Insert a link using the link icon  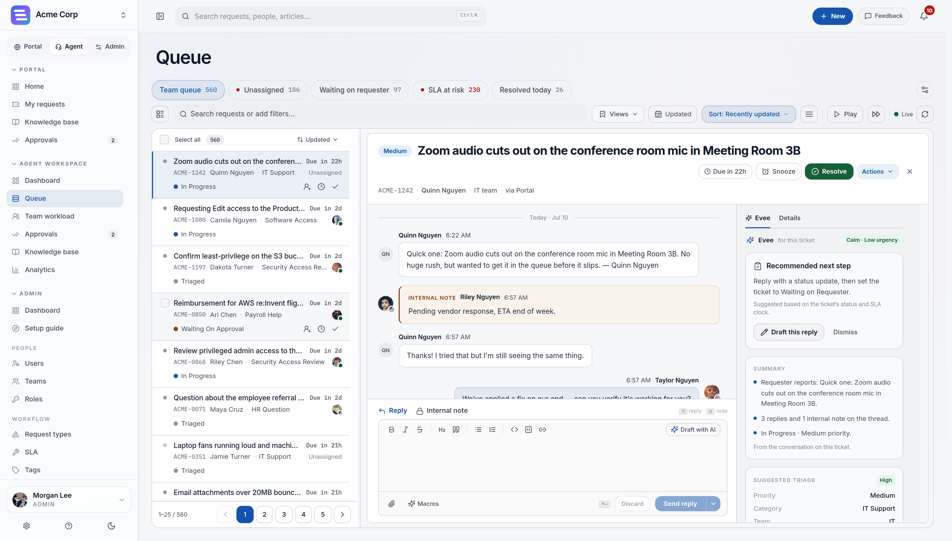point(542,430)
